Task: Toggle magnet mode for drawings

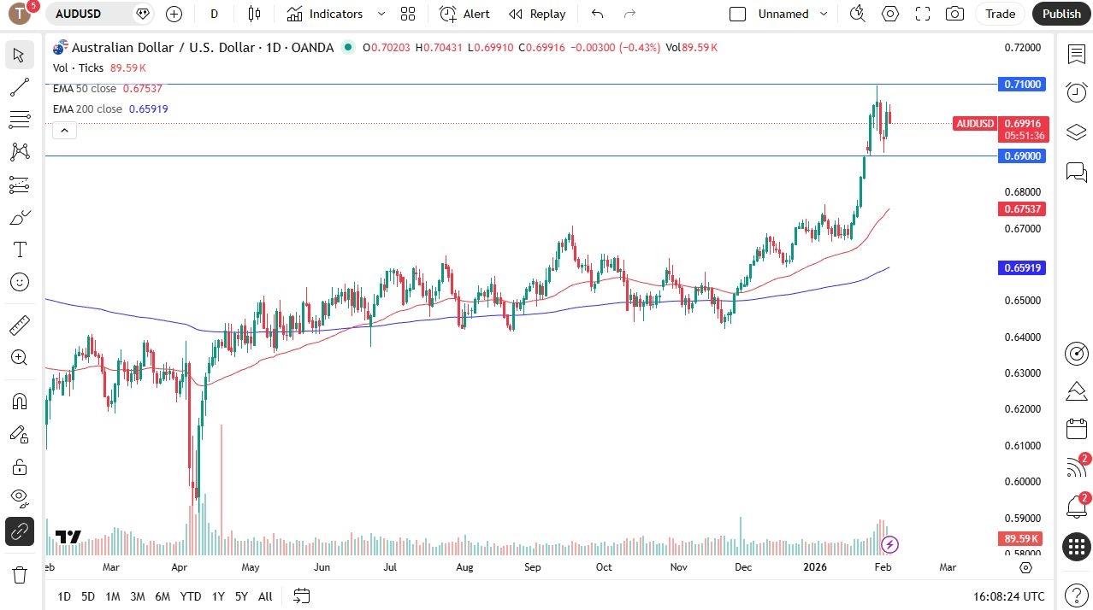Action: [x=19, y=402]
